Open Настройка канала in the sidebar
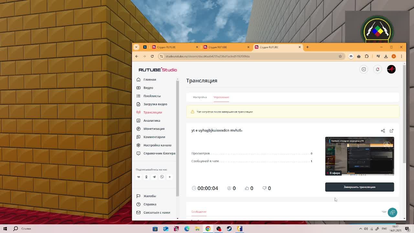The height and width of the screenshot is (233, 414). tap(157, 145)
